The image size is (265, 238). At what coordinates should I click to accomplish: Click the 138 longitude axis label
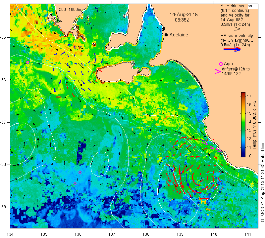[146, 234]
